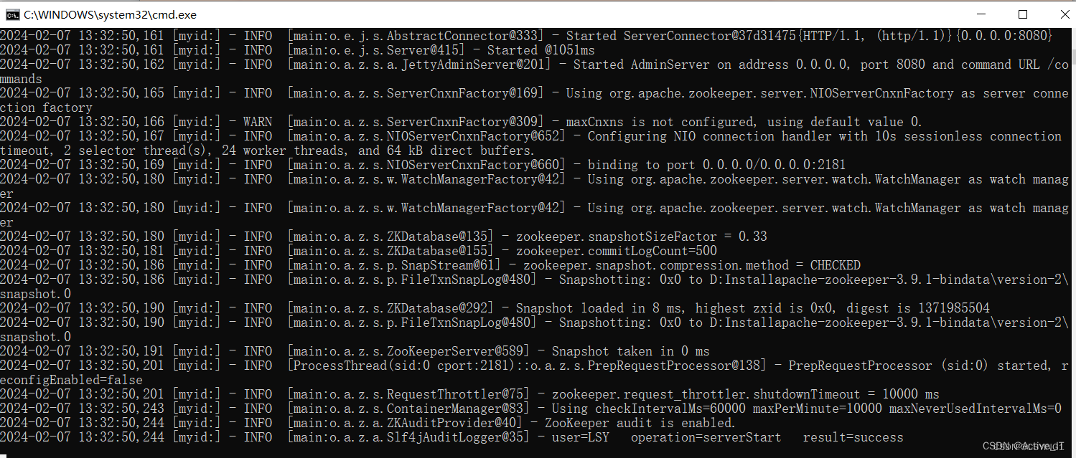1076x458 pixels.
Task: Maximize the cmd.exe window
Action: 1023,14
